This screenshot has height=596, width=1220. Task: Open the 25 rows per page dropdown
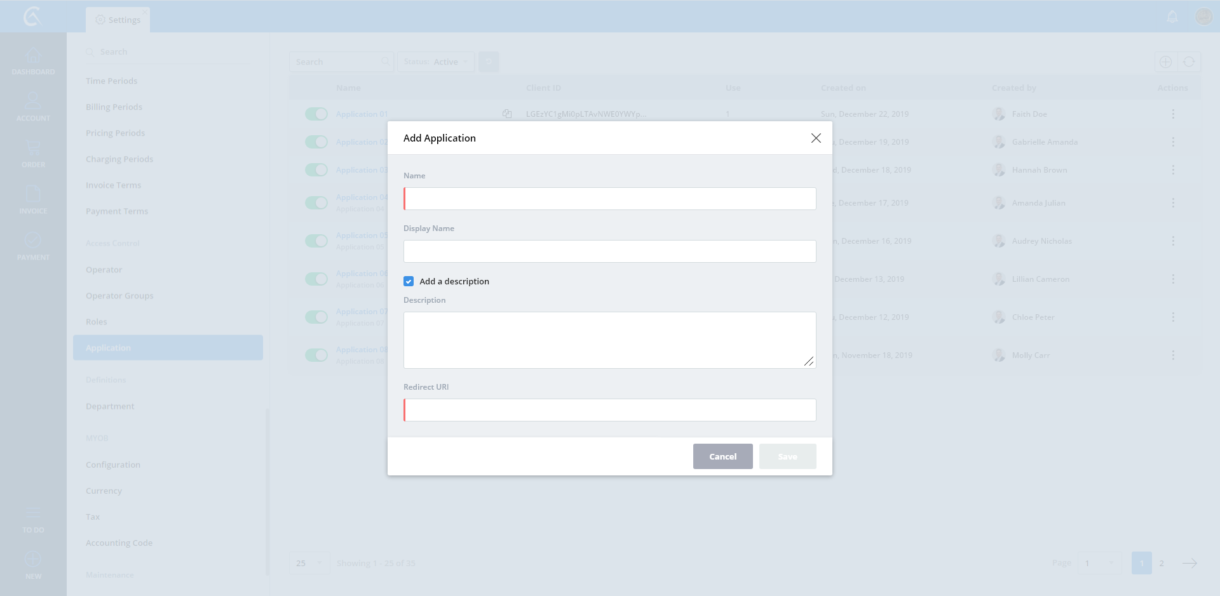[309, 564]
